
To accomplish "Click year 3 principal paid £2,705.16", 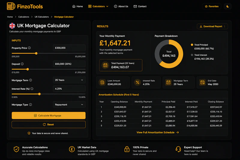I will pos(170,116).
